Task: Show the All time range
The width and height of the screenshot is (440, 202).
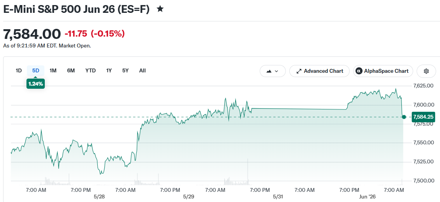Action: point(142,70)
